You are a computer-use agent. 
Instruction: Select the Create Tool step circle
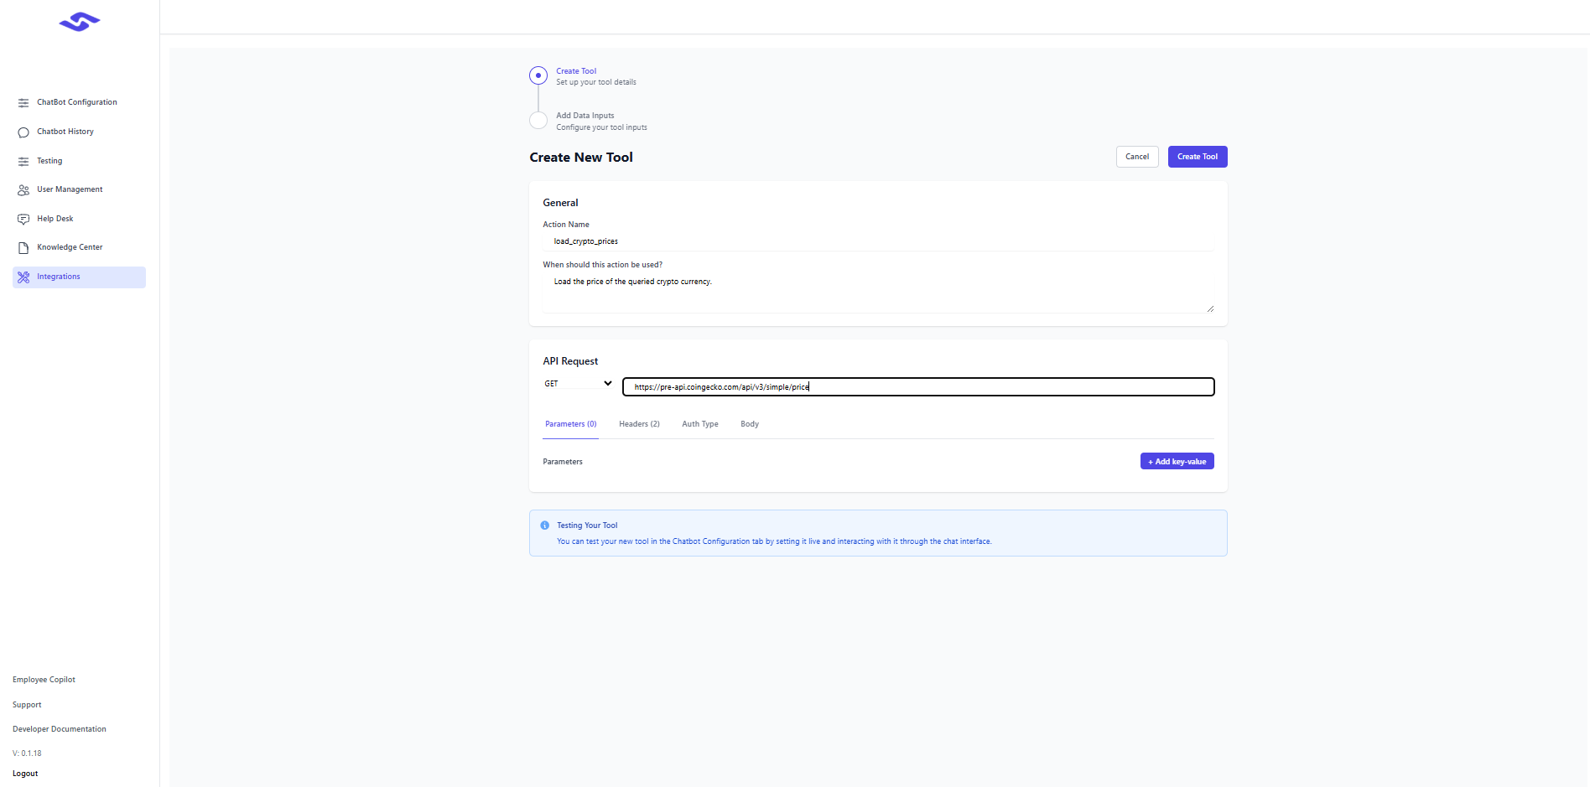click(538, 75)
